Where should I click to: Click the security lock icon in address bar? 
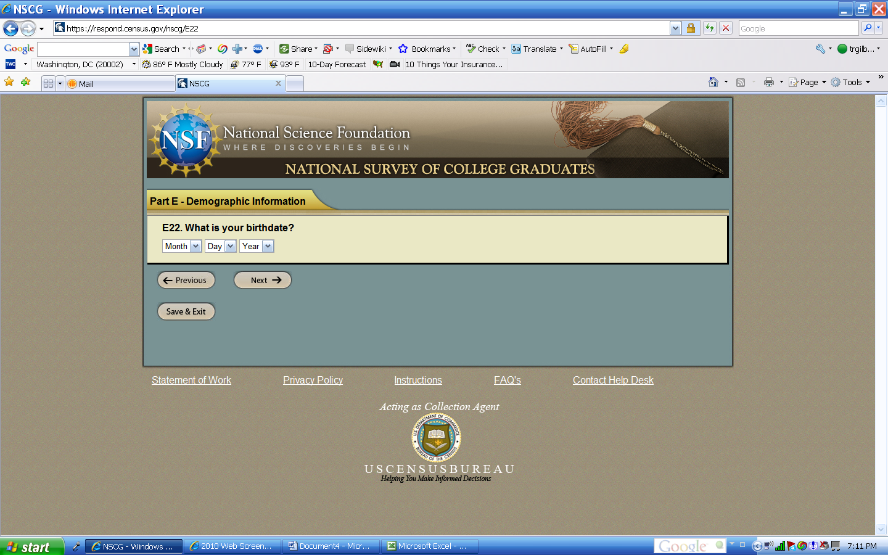(x=691, y=28)
